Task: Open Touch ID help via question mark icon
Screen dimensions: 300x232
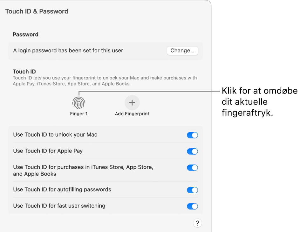Action: [x=197, y=223]
